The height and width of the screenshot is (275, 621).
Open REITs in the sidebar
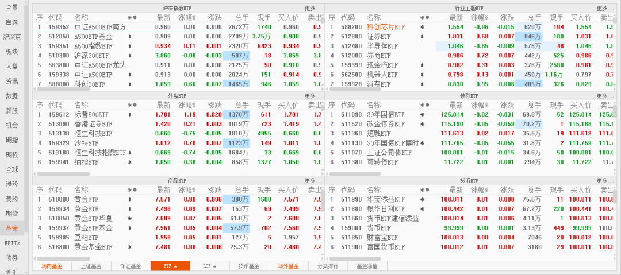pos(12,243)
